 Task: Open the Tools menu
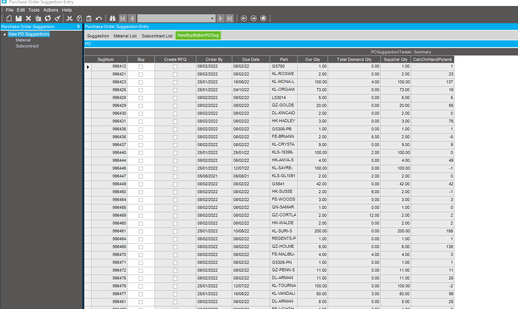[x=34, y=10]
